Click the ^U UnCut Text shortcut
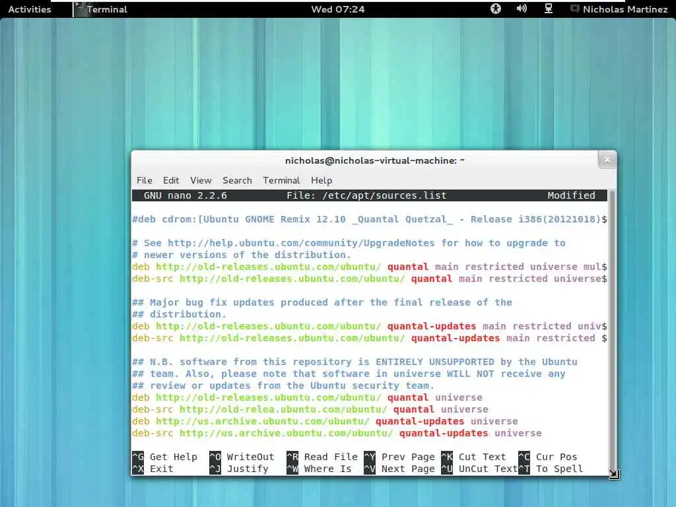676x507 pixels. pos(479,469)
